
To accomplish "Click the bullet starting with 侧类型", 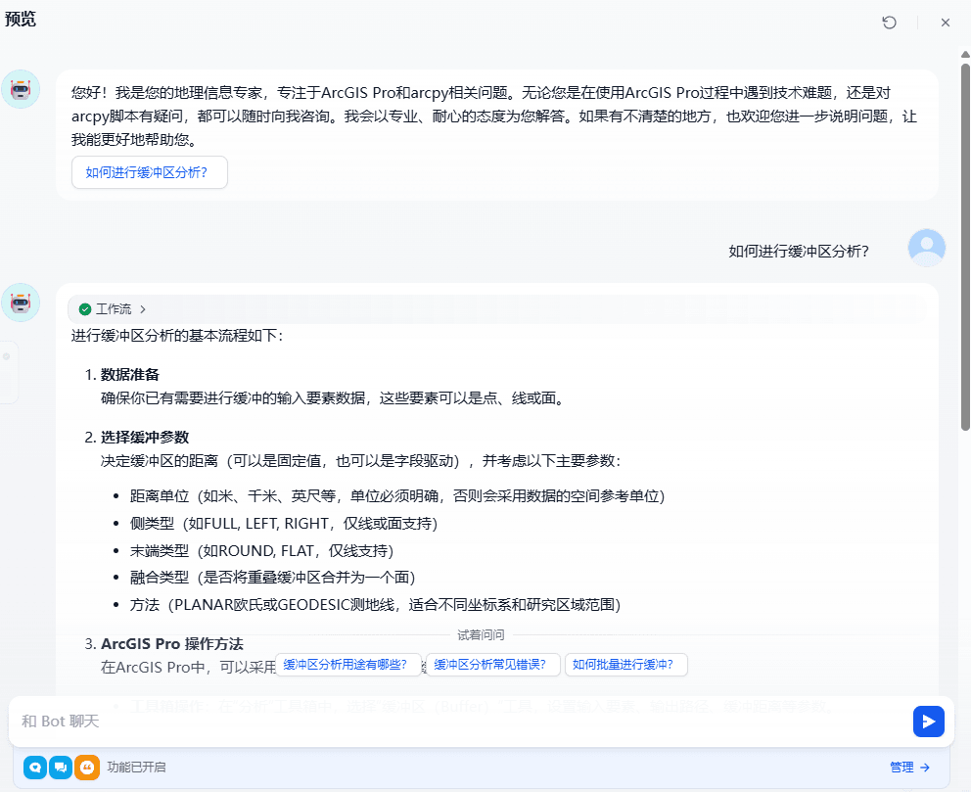I will pyautogui.click(x=284, y=523).
